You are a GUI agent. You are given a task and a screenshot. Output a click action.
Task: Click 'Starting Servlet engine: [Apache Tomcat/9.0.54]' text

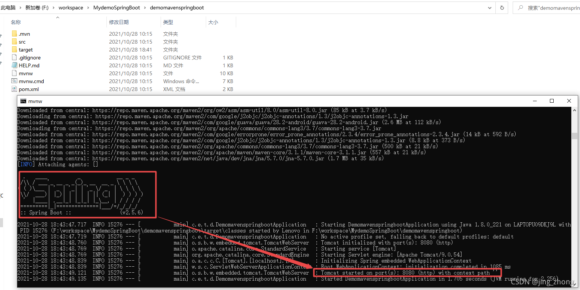(392, 255)
